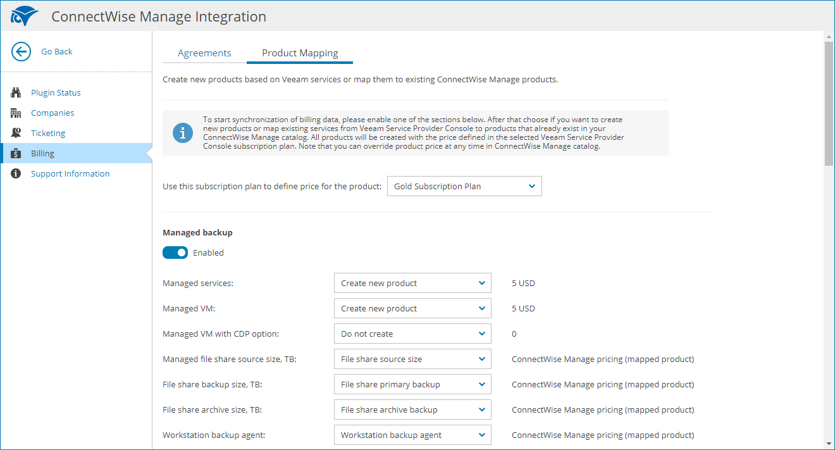Open the Support Information page
835x450 pixels.
[x=70, y=174]
